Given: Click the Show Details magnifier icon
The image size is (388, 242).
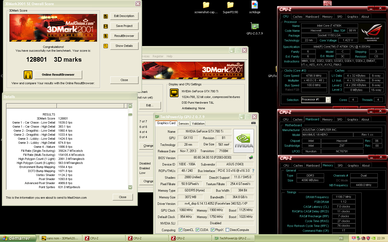Looking at the screenshot, I should 106,46.
